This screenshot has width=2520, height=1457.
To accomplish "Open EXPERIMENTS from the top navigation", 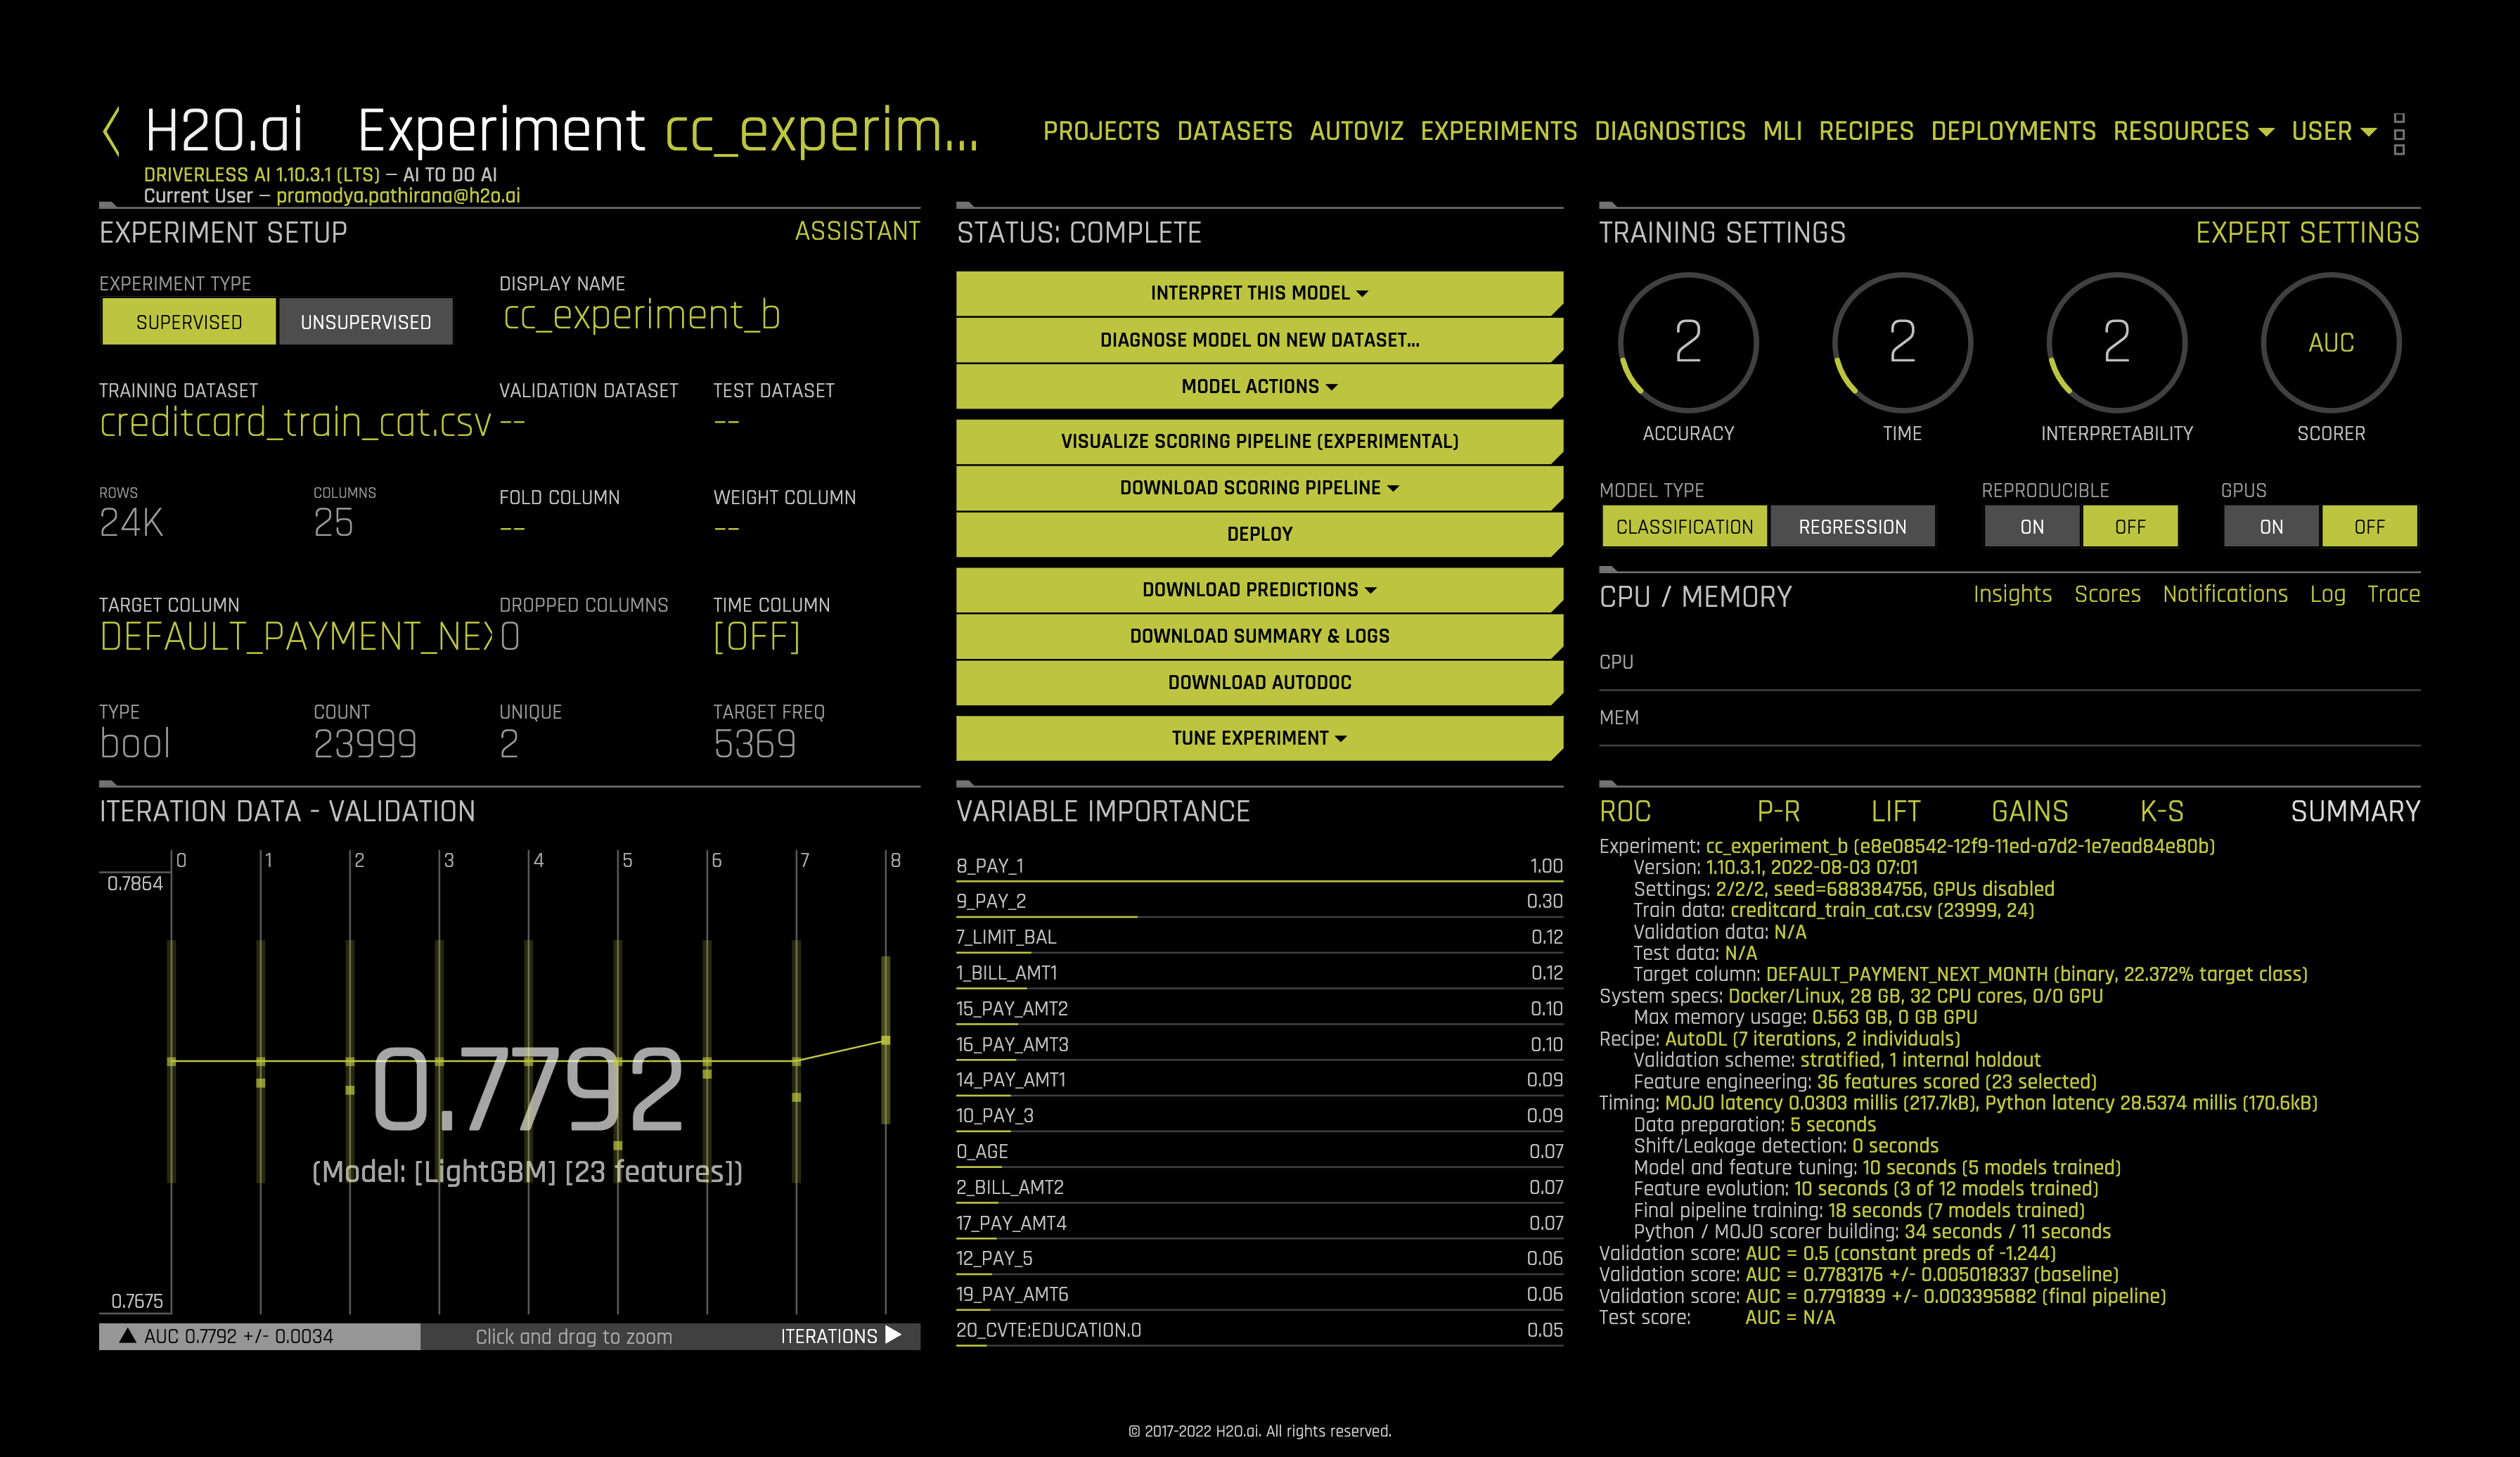I will click(1498, 131).
